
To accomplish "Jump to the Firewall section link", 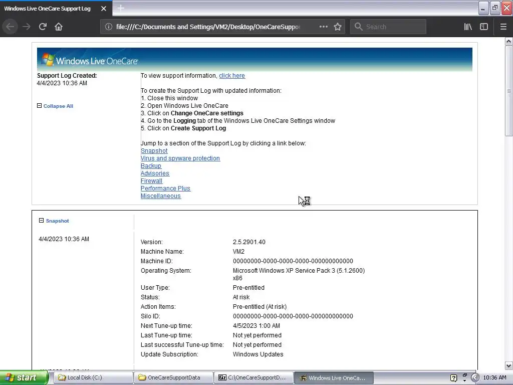I will point(151,181).
